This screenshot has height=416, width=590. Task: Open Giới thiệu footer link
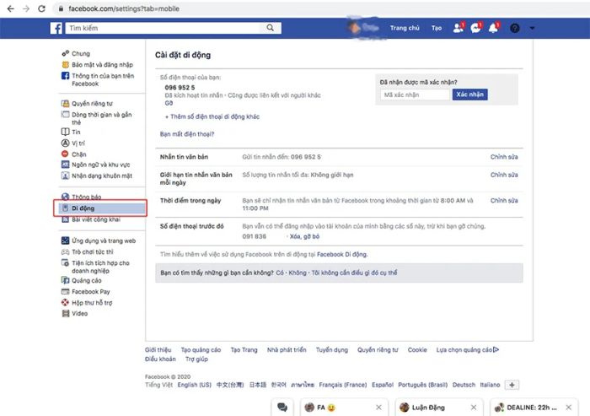[x=158, y=349]
